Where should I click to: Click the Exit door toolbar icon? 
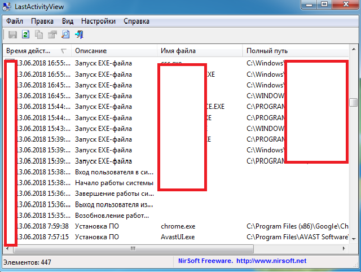coord(80,35)
